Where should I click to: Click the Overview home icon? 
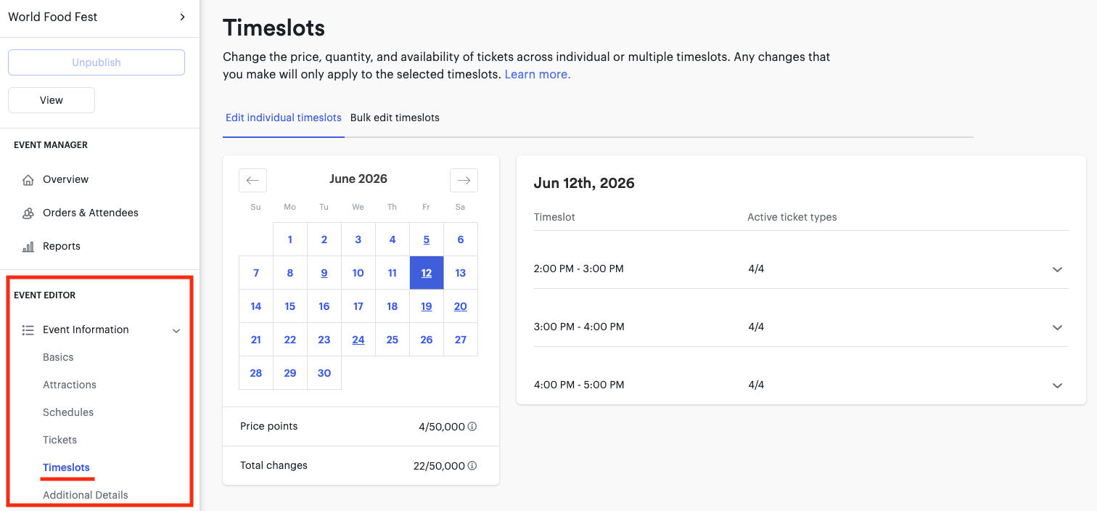pyautogui.click(x=28, y=180)
